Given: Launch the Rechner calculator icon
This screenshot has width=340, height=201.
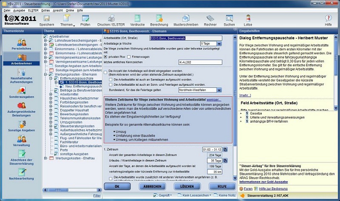Looking at the screenshot, I should pyautogui.click(x=210, y=18).
